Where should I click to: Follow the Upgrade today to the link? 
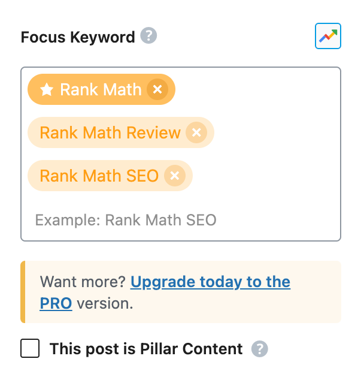(210, 282)
